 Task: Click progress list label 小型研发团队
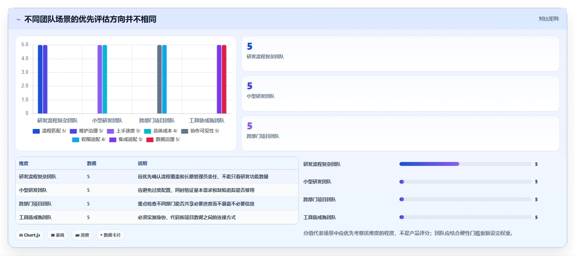click(x=317, y=182)
